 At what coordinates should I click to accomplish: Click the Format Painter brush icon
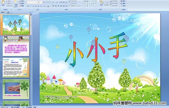tap(7, 6)
